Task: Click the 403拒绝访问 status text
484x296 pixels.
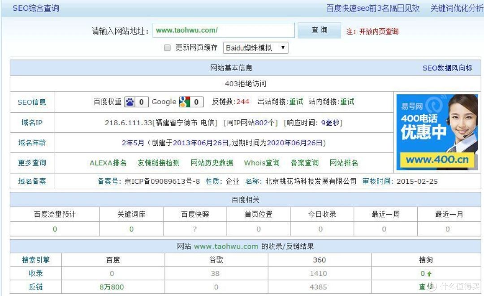Action: point(246,84)
